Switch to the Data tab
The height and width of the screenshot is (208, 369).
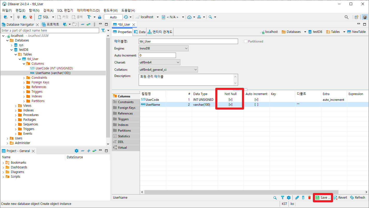point(140,32)
